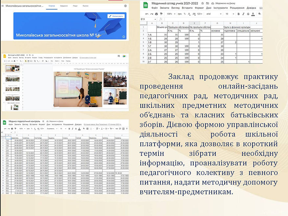288x216 pixels.
Task: Click the fill color swatch in Sheets toolbar
Action: [259, 13]
